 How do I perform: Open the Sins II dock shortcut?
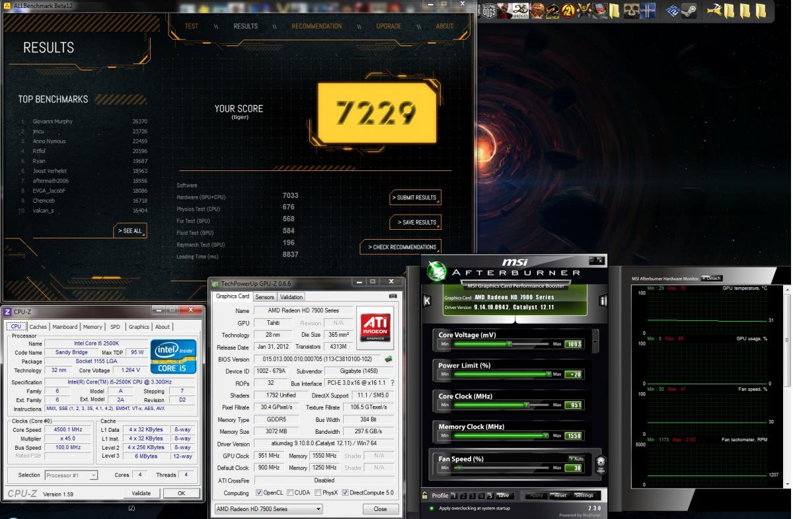[648, 10]
